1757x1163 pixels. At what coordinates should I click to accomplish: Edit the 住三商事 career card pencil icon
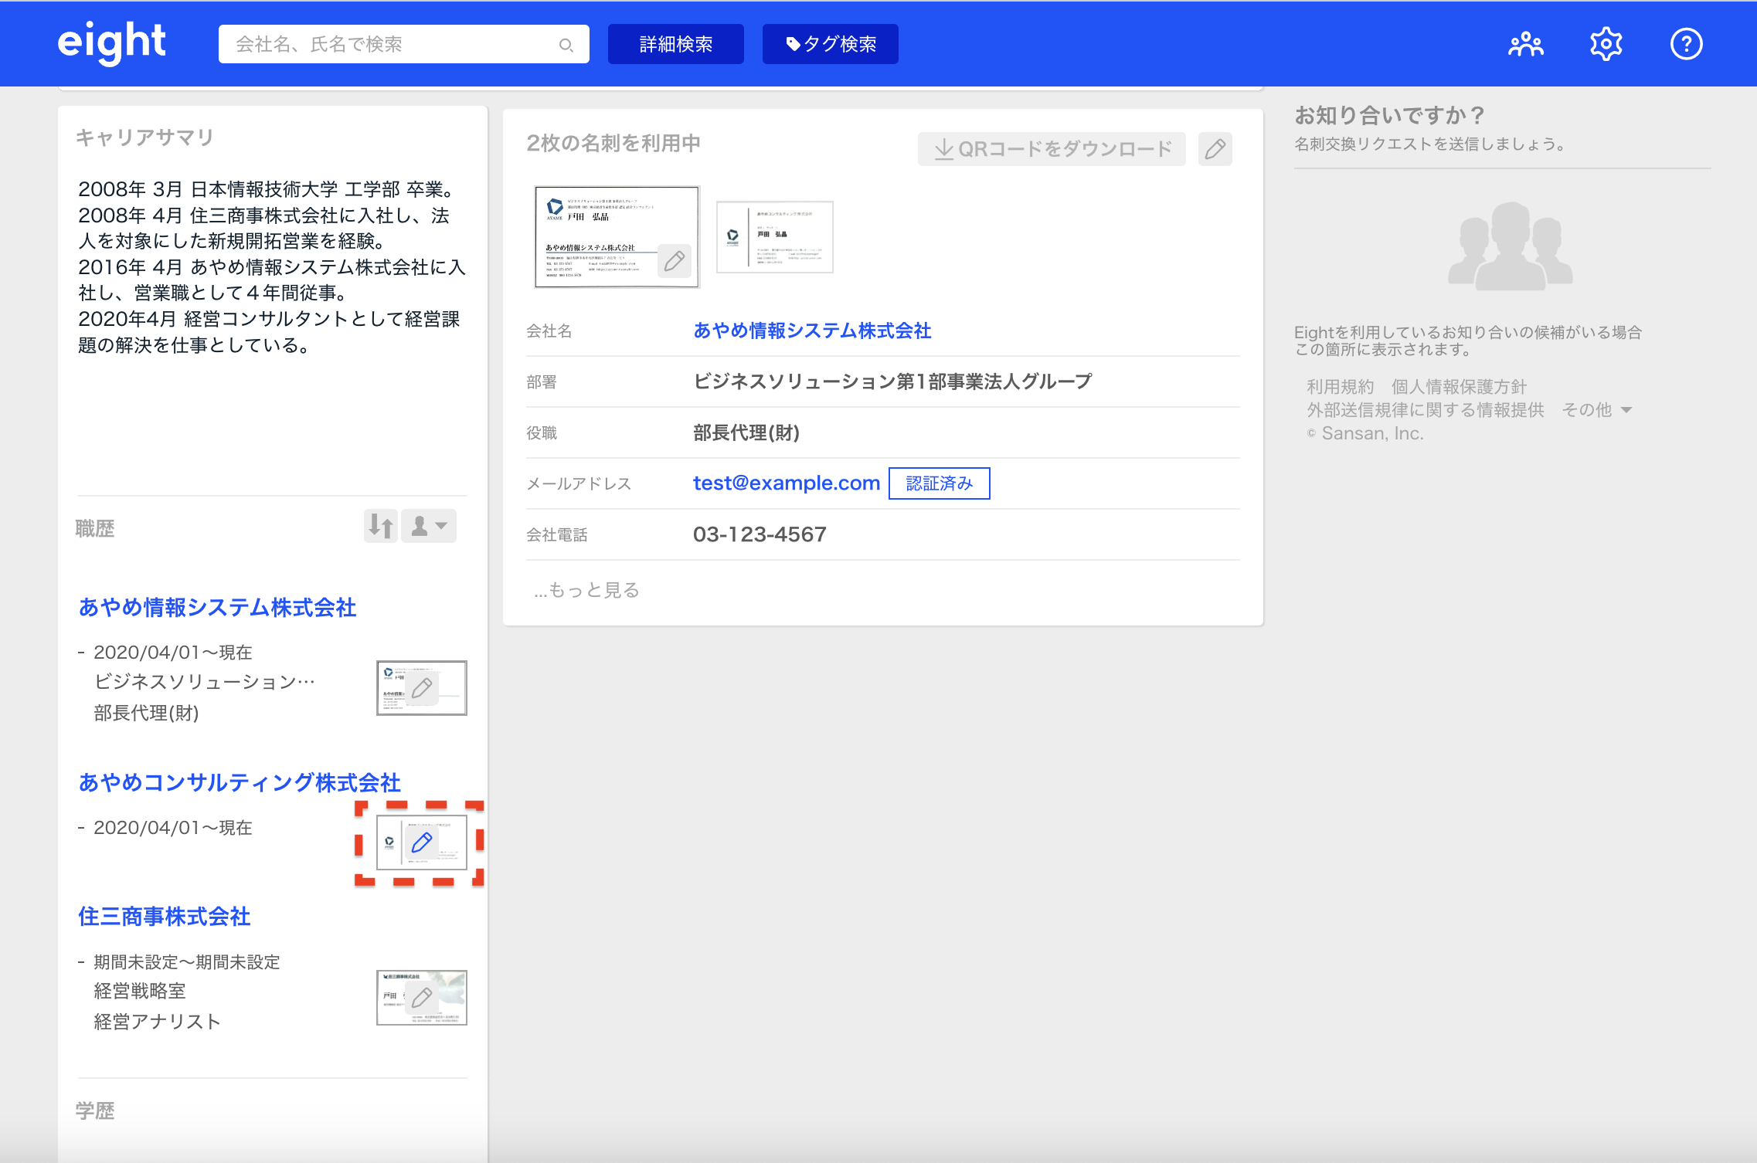coord(422,998)
